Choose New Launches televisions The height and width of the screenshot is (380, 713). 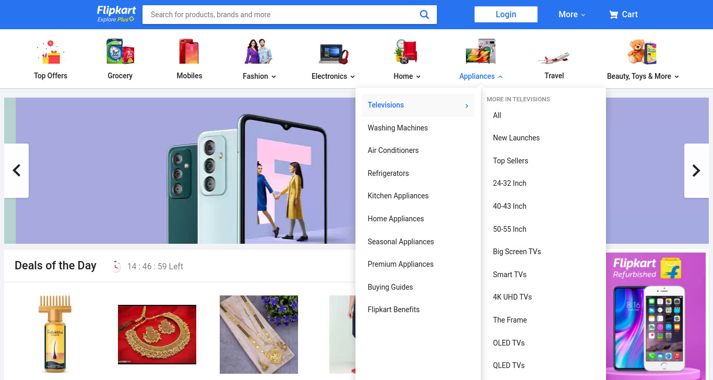click(x=516, y=138)
